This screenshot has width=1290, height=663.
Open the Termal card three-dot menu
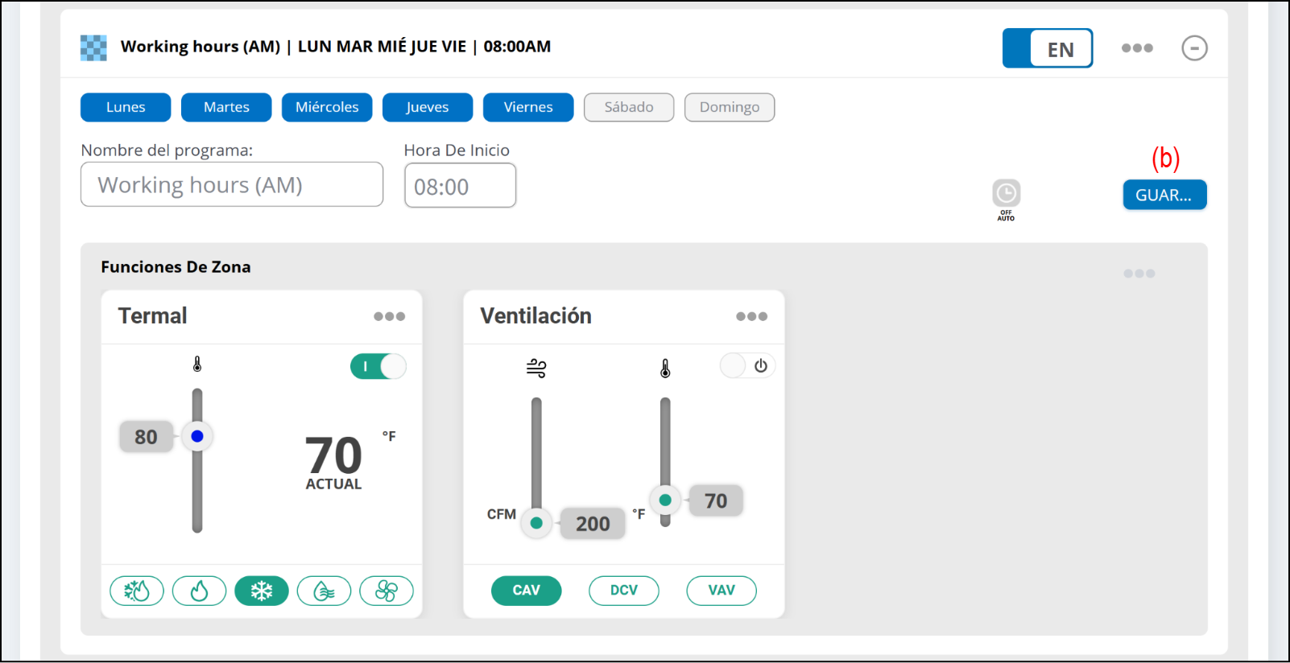point(389,316)
